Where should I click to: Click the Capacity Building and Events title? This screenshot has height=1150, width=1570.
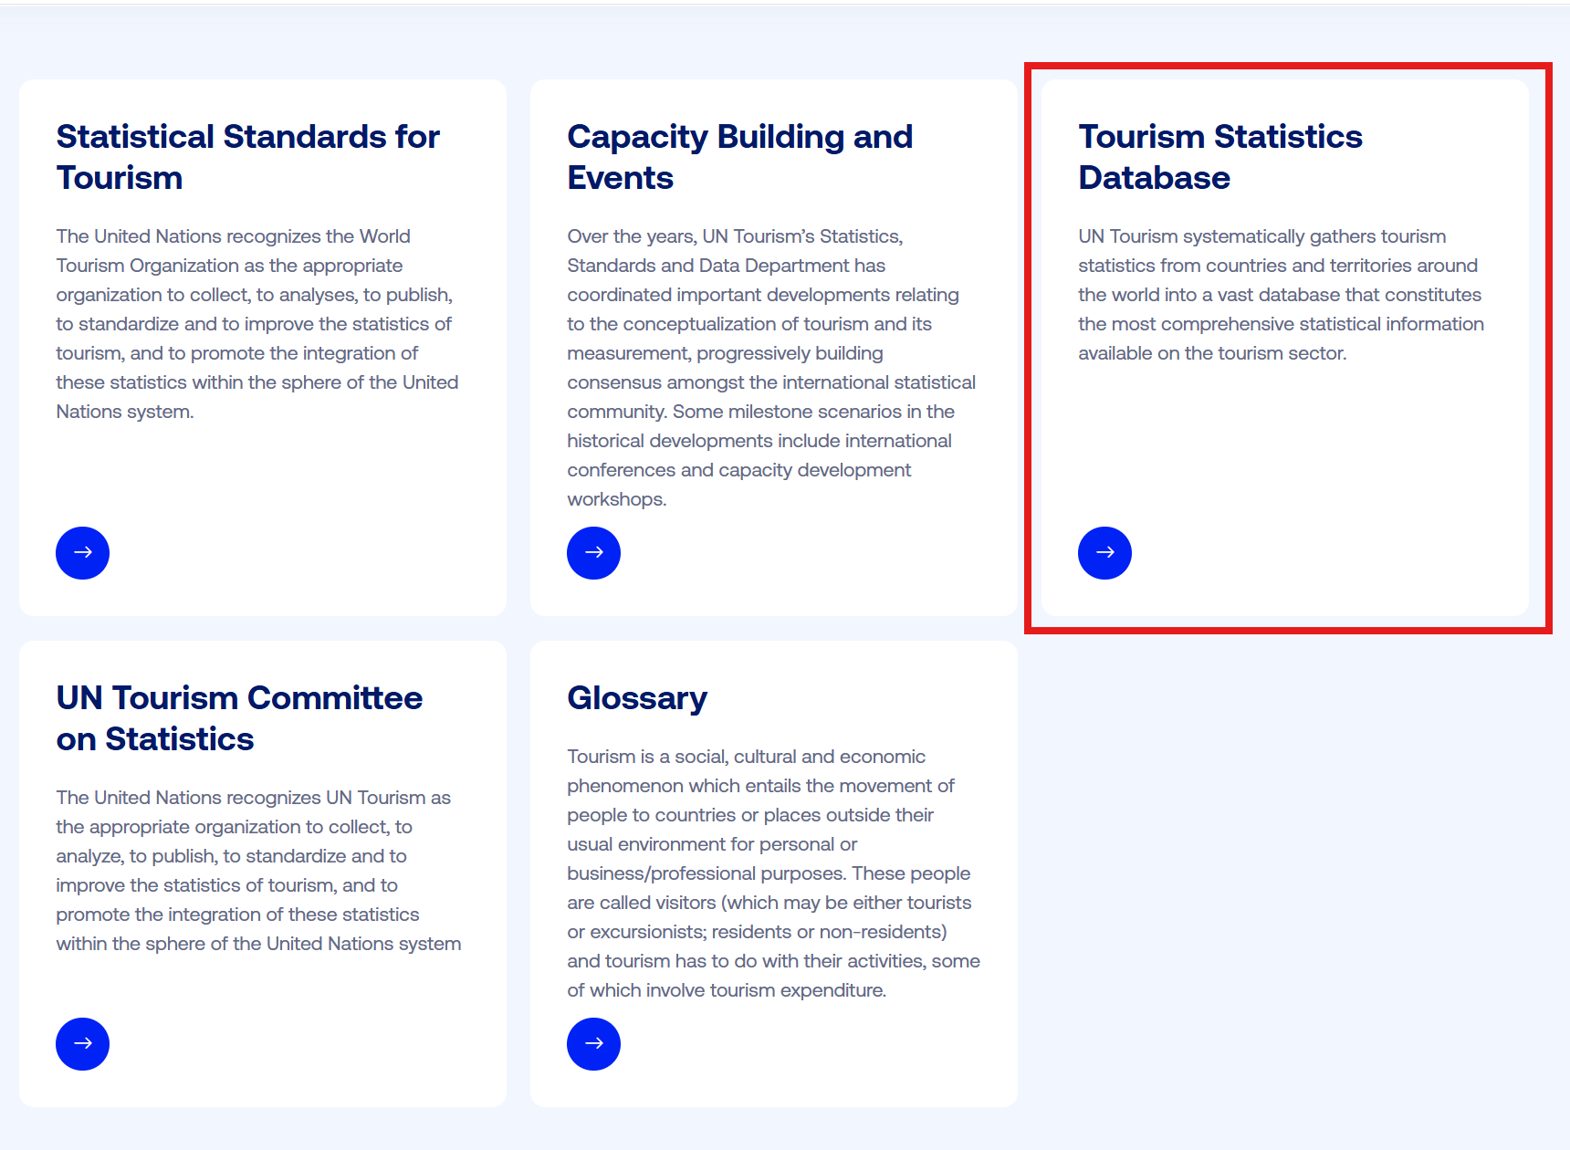point(739,157)
